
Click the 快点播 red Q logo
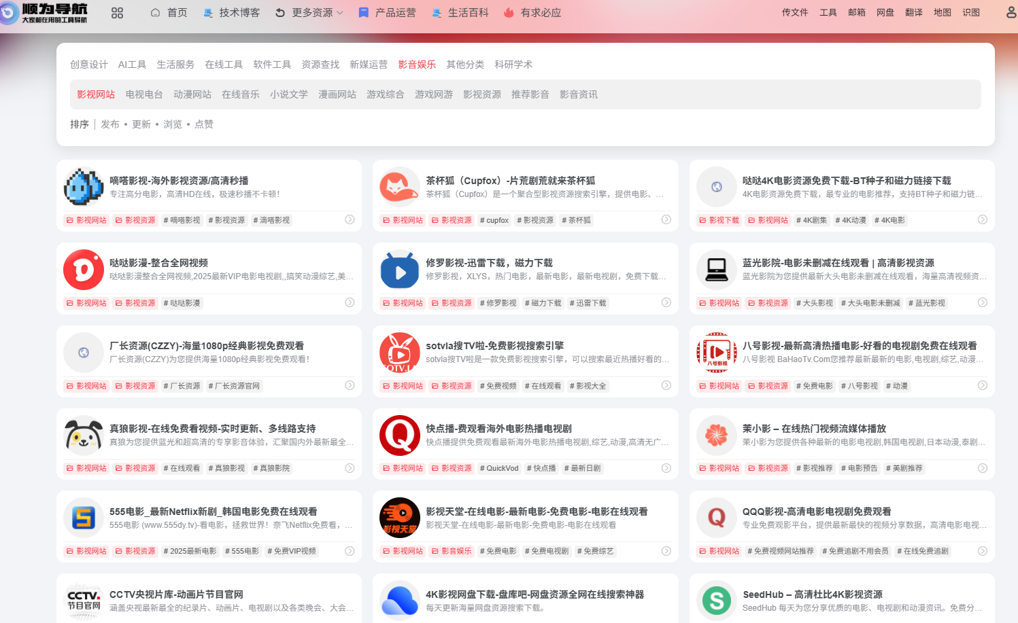pos(399,435)
